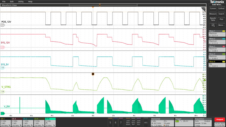The width and height of the screenshot is (226, 127).
Task: Open the Trigger settings badge
Action: (184, 121)
